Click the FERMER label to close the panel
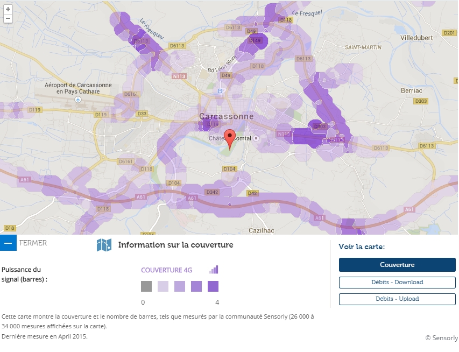The width and height of the screenshot is (459, 352). click(33, 243)
